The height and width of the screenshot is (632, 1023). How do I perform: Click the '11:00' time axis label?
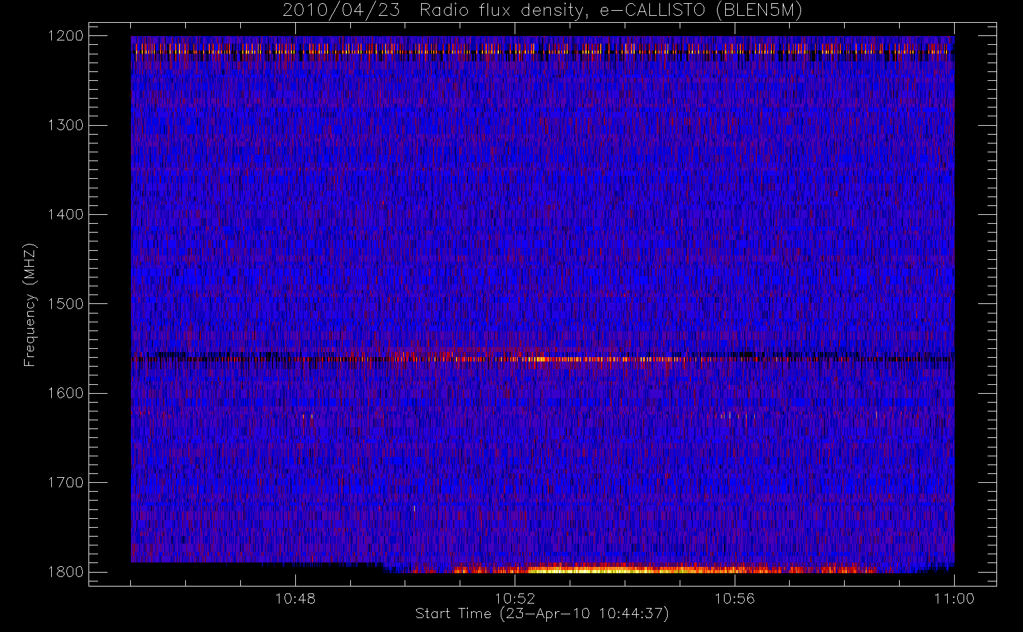point(953,599)
